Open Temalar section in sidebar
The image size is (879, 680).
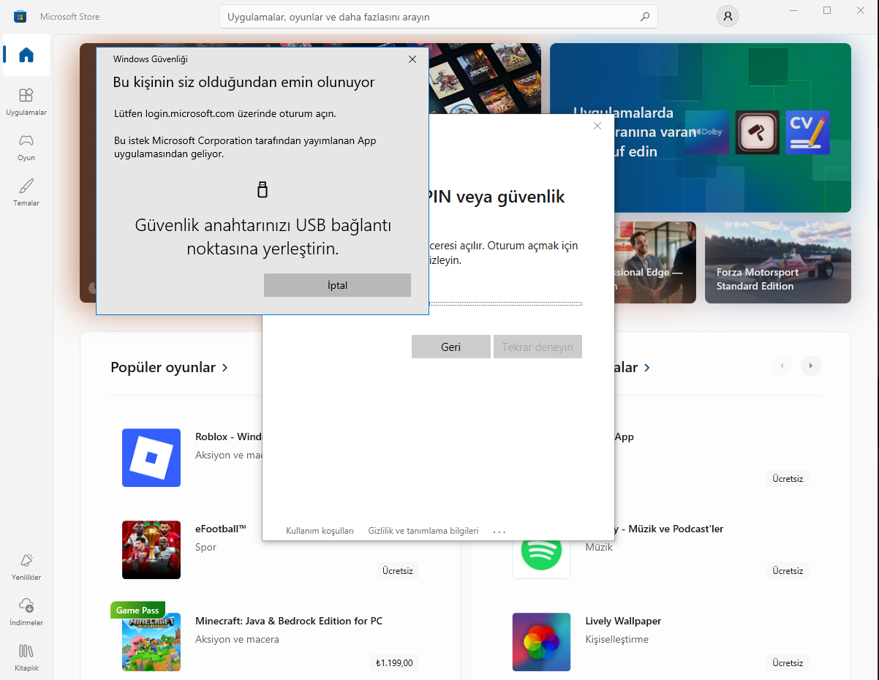pyautogui.click(x=26, y=192)
